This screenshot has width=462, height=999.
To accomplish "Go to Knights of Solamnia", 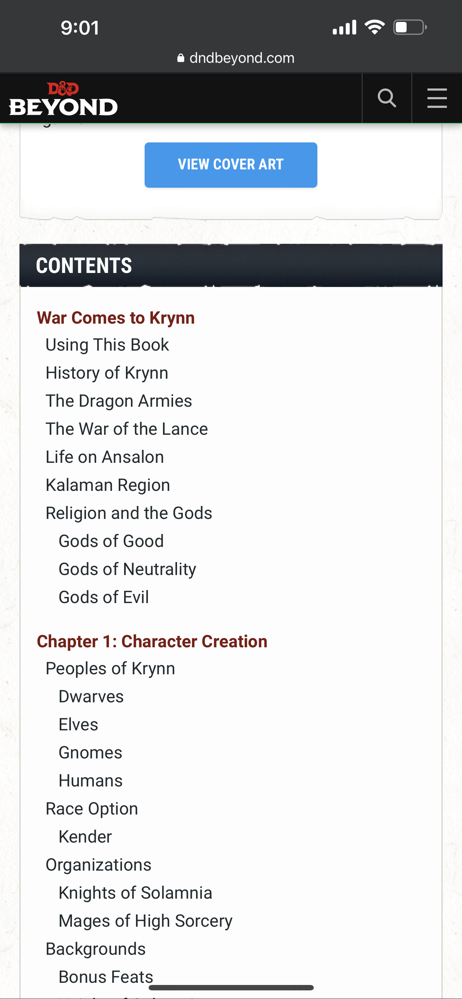I will 135,893.
